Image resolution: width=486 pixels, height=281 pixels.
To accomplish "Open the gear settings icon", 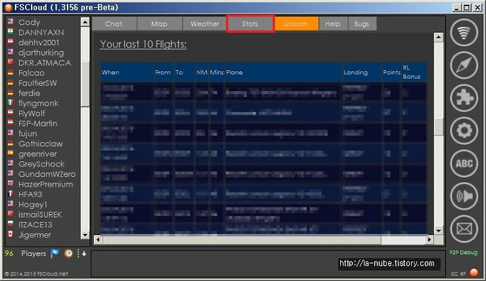I will pyautogui.click(x=464, y=131).
